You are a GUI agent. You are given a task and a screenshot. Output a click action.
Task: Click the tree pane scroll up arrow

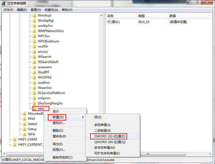pos(102,15)
